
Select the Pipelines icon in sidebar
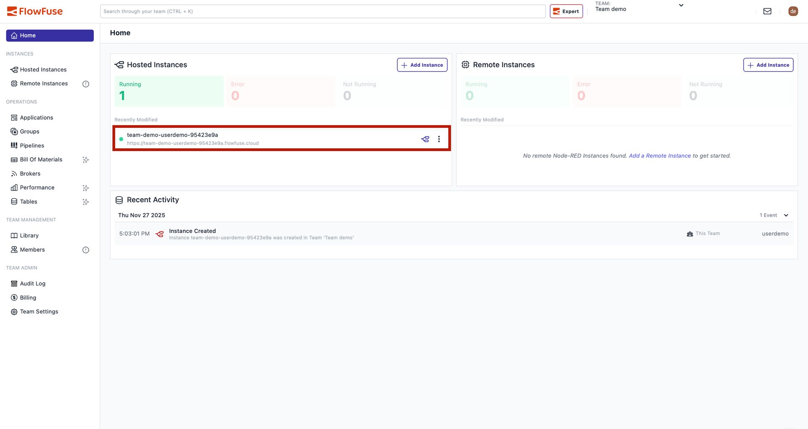[13, 145]
